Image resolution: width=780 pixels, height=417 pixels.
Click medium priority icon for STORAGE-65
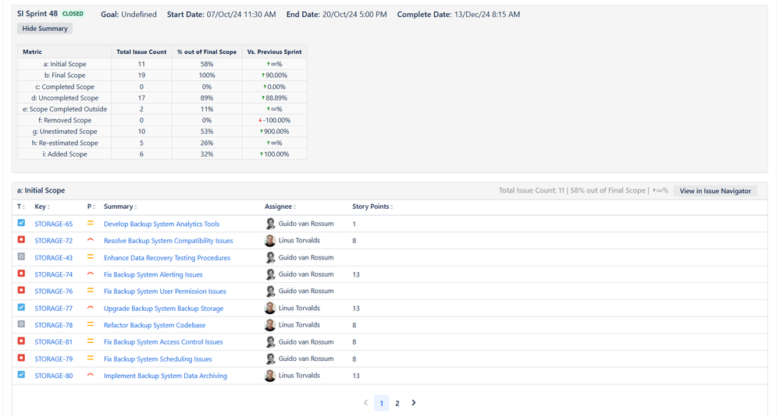91,224
